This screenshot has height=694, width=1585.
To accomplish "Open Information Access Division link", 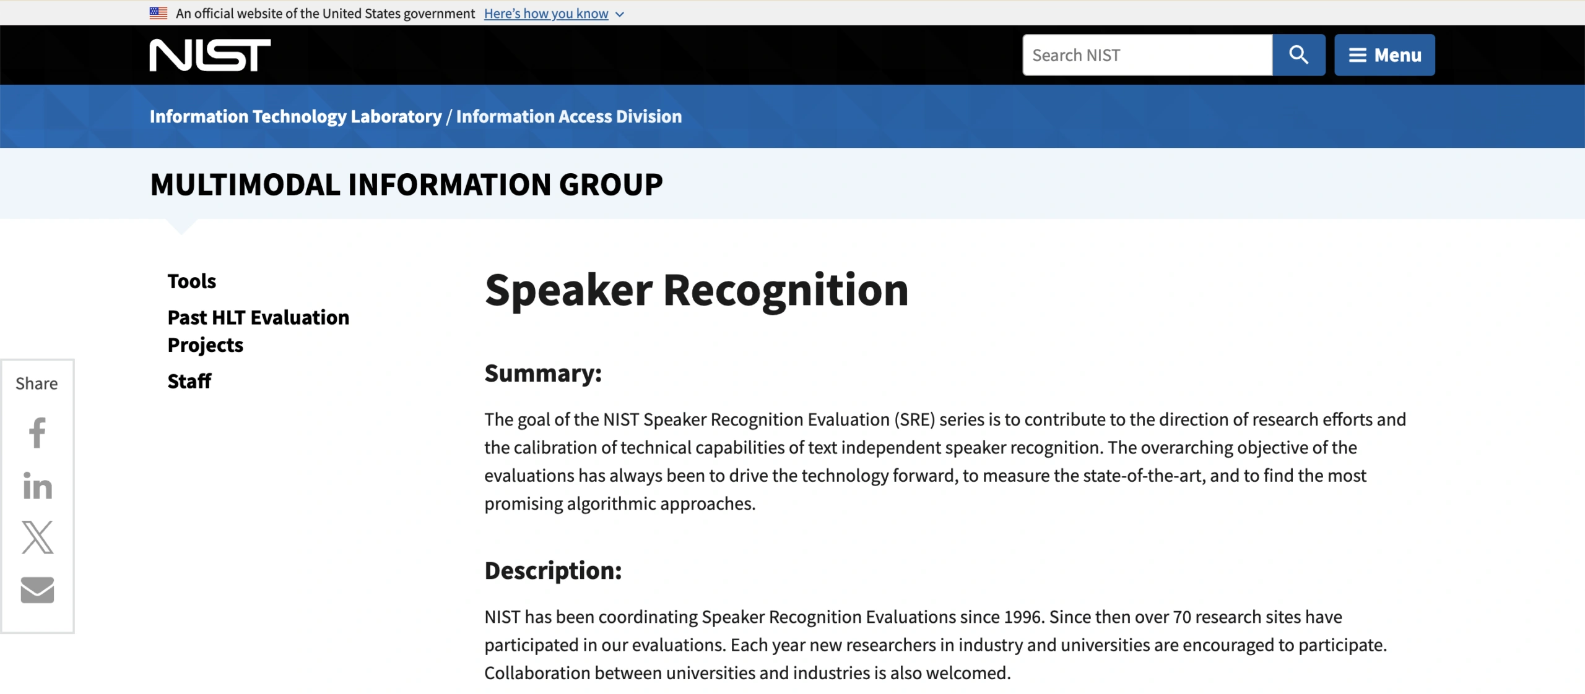I will tap(569, 116).
